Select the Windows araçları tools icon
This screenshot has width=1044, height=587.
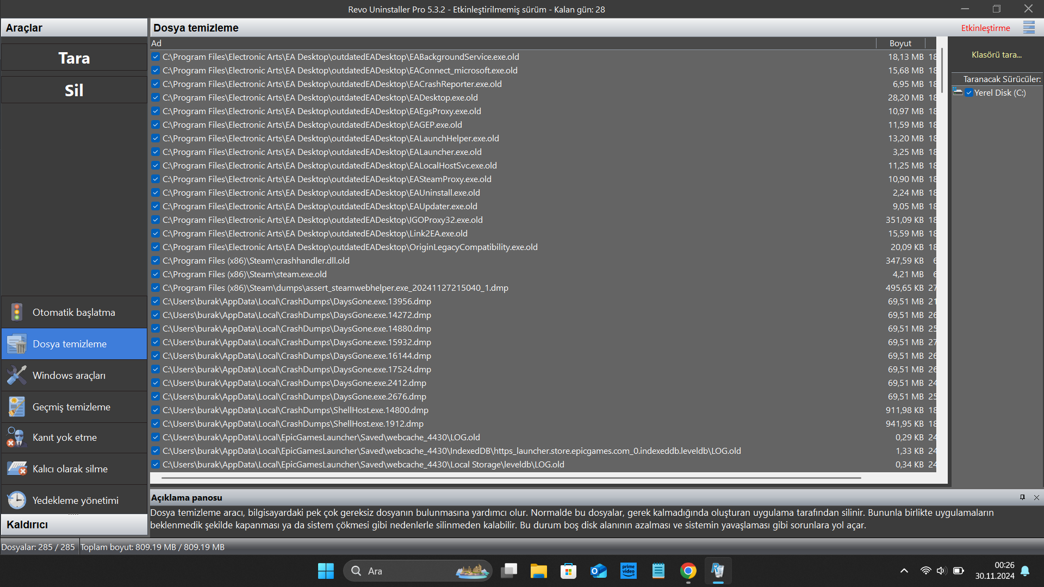(x=17, y=376)
